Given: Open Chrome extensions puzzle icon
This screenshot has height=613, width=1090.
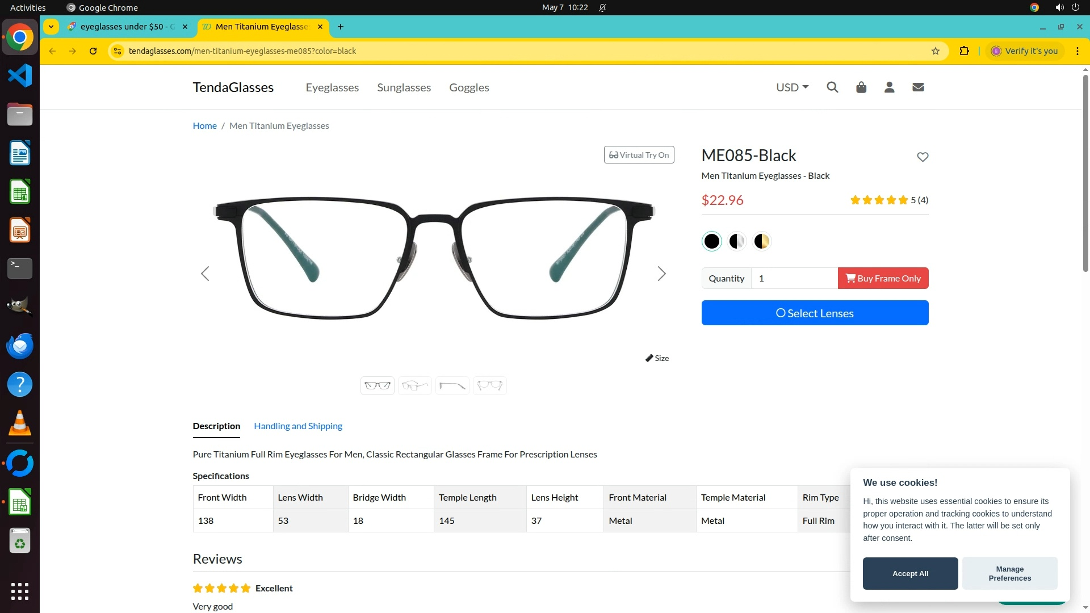Looking at the screenshot, I should point(964,51).
